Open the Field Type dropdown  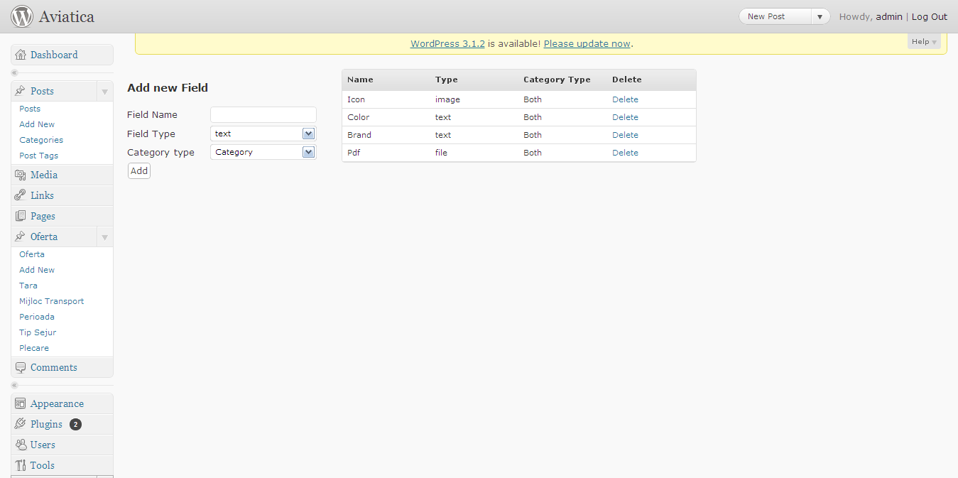tap(308, 134)
